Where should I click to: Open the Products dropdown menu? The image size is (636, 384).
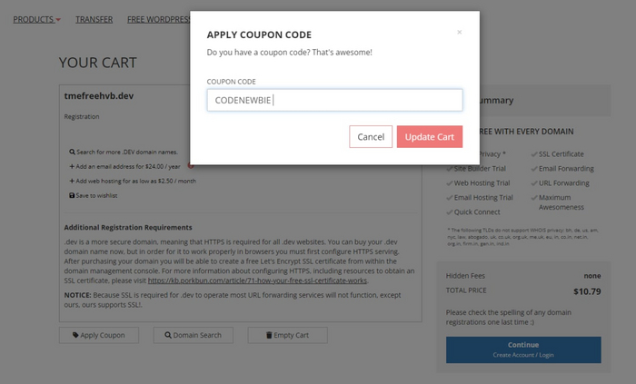tap(36, 18)
